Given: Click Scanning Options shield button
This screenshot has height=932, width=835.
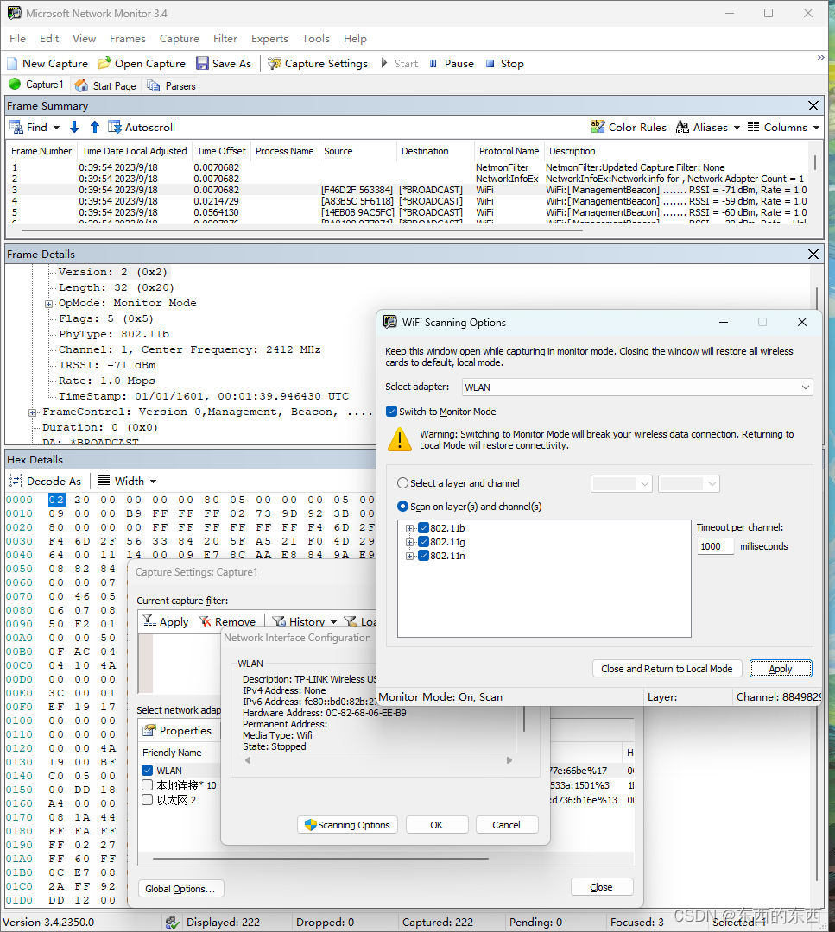Looking at the screenshot, I should [347, 825].
